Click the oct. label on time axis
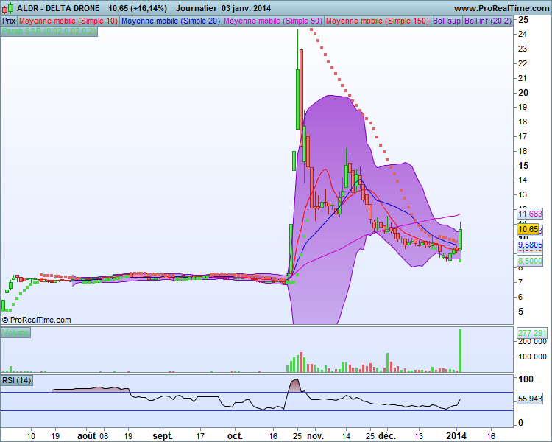This screenshot has height=442, width=552. tap(236, 436)
